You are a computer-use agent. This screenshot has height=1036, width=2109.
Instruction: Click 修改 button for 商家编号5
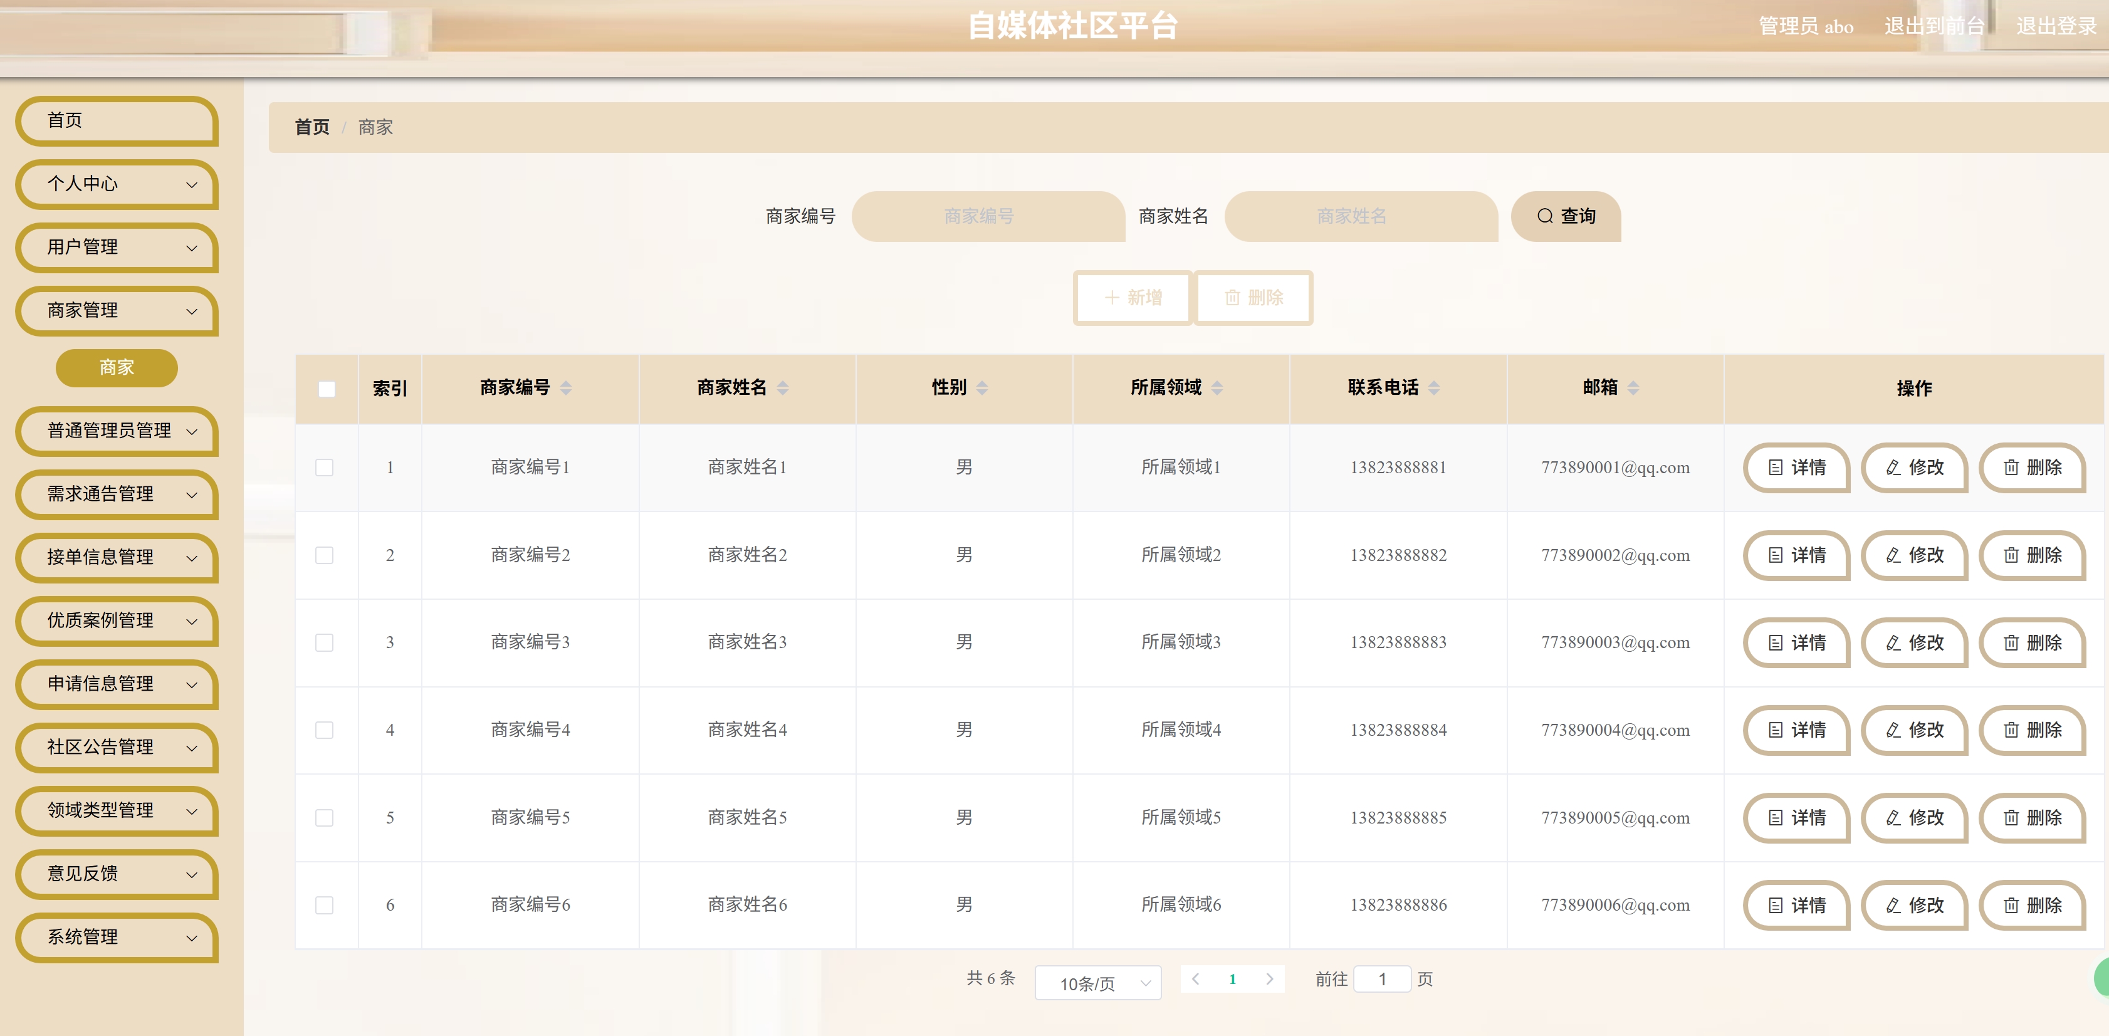(x=1914, y=817)
